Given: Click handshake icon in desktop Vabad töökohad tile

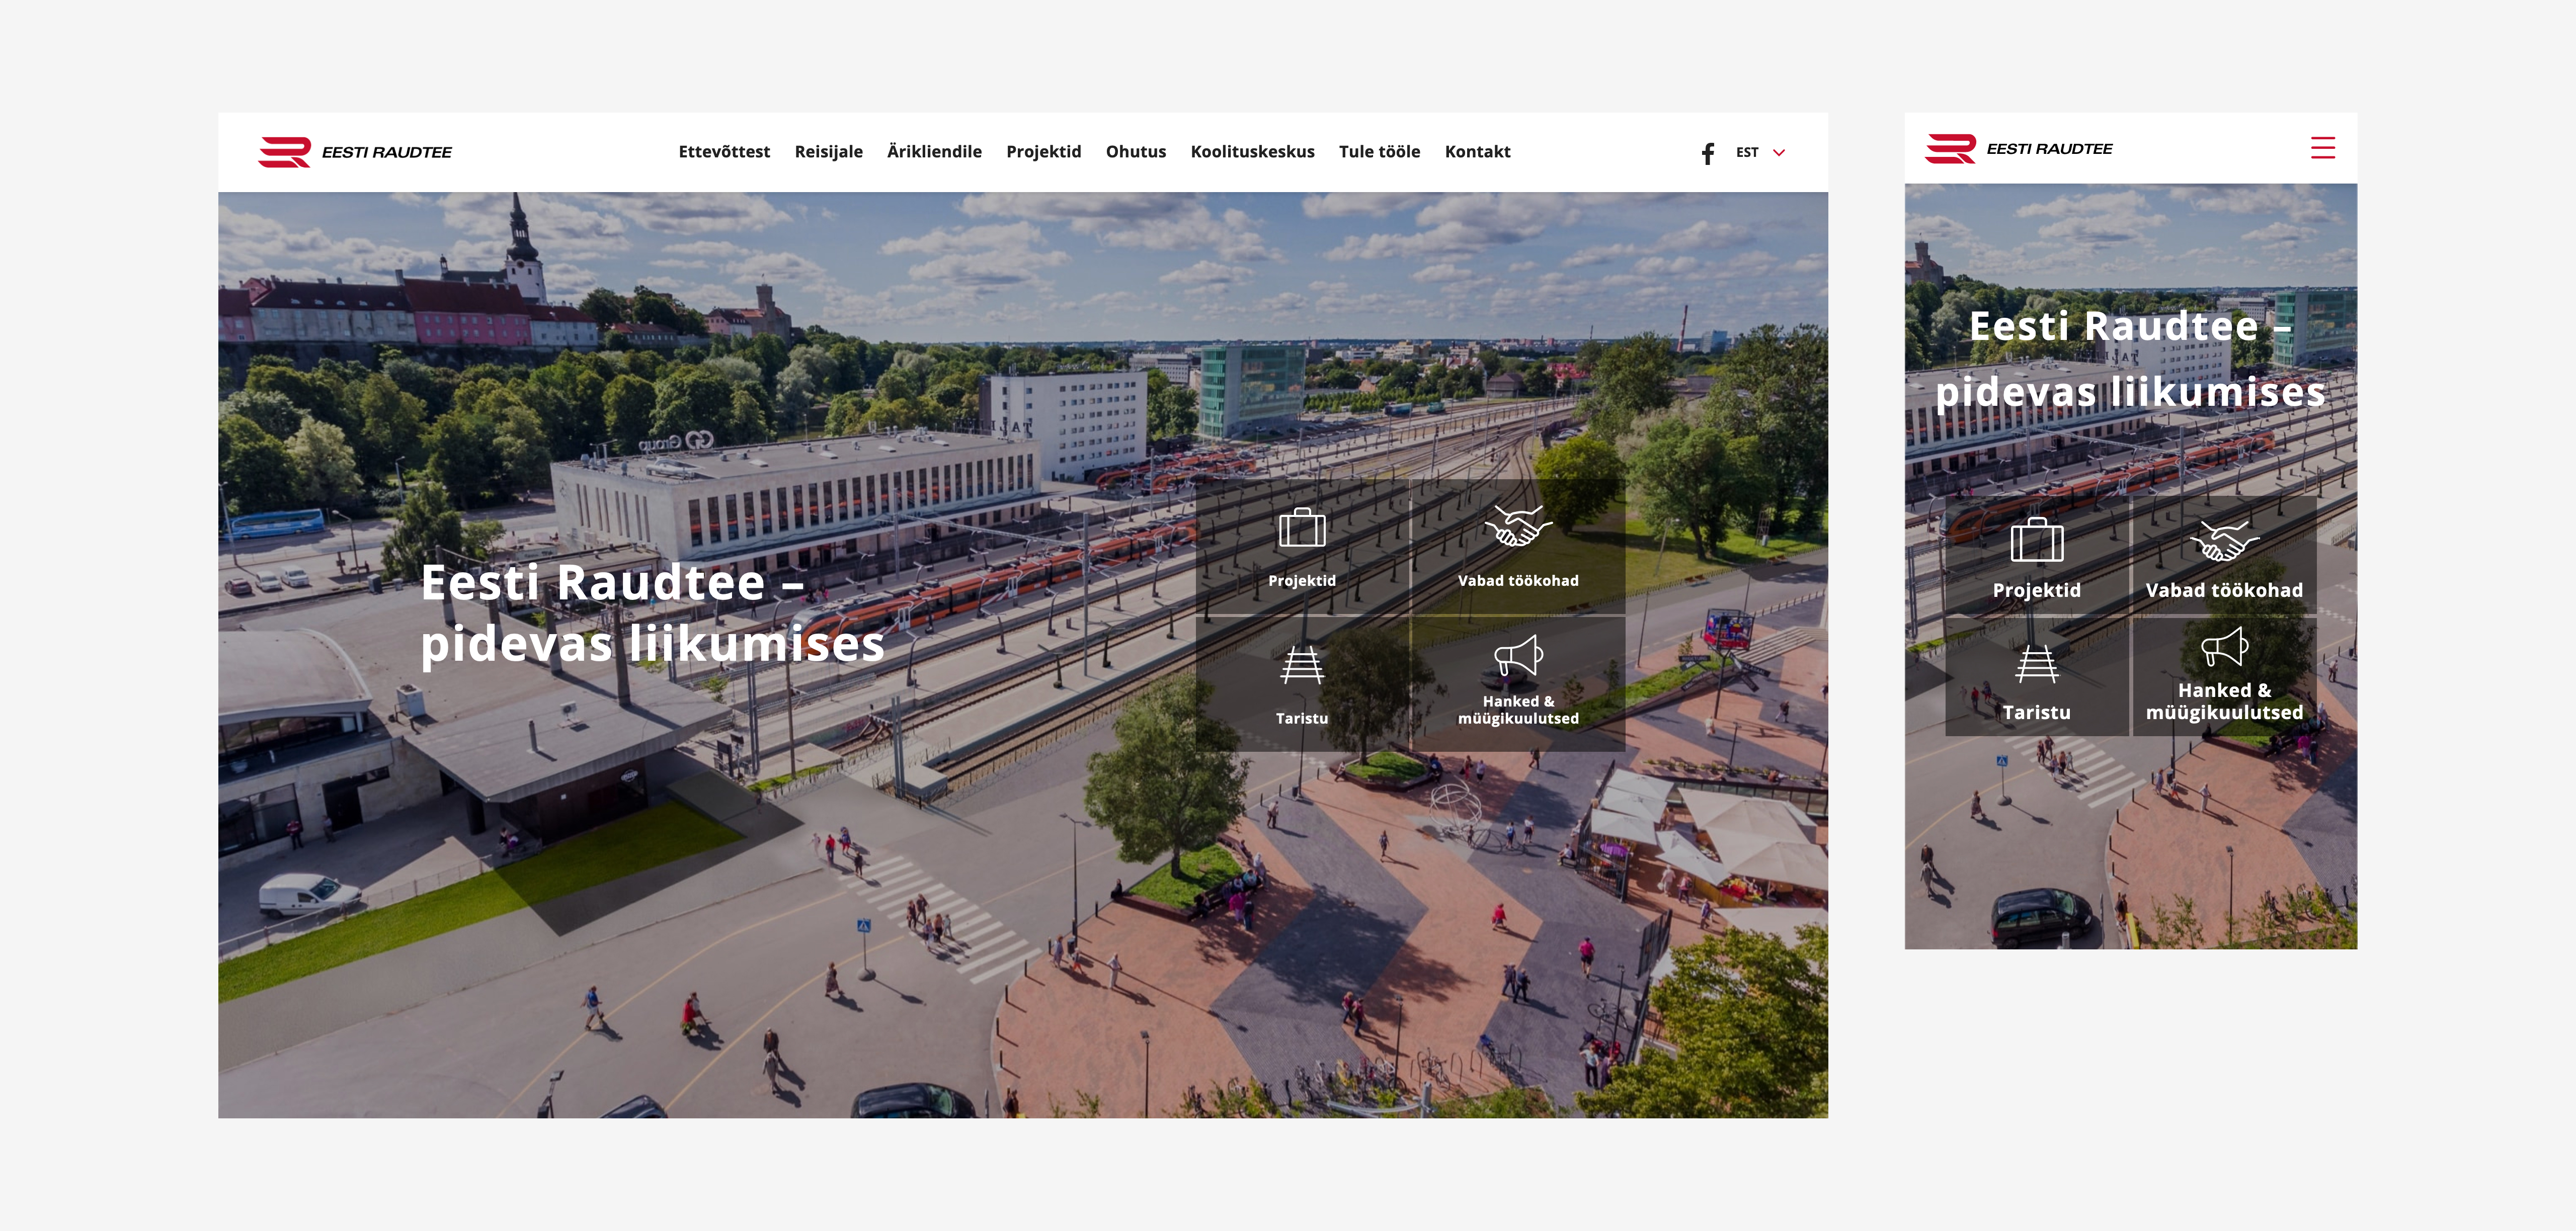Looking at the screenshot, I should tap(1518, 525).
